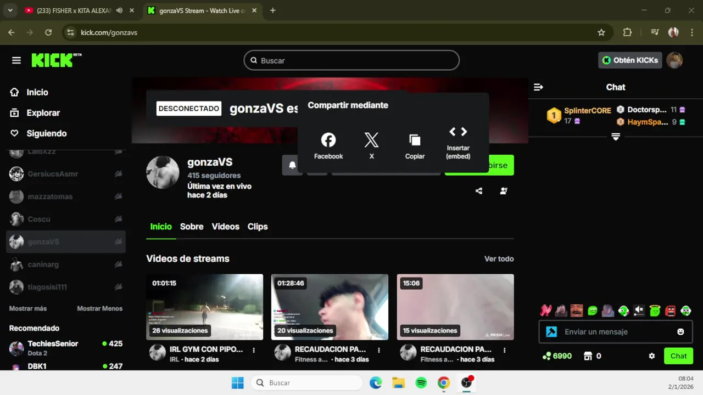
Task: Open Spotify from the taskbar
Action: [421, 383]
